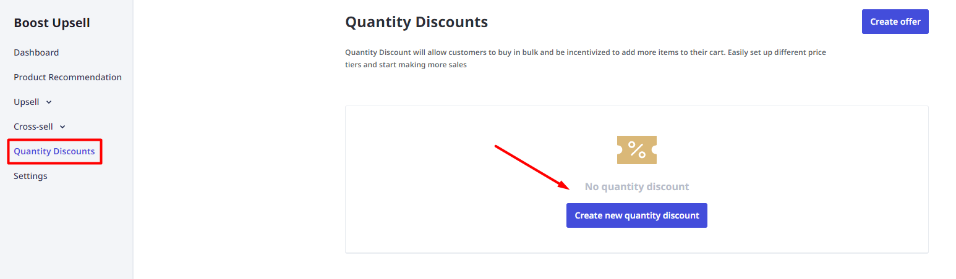Click the percent symbol on the coupon
The height and width of the screenshot is (279, 956).
[636, 149]
